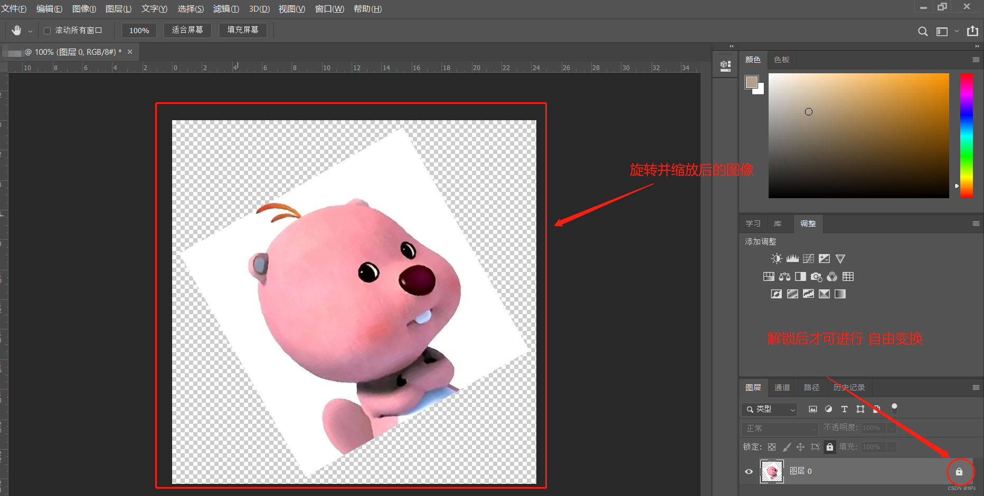Add an Exposure adjustment (+/- icon)

click(824, 259)
